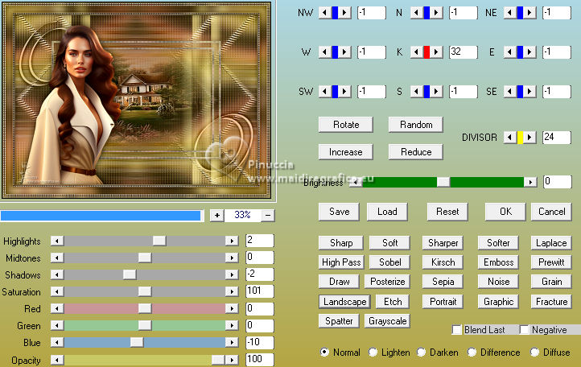
Task: Increase the E kernel value
Action: (x=529, y=52)
